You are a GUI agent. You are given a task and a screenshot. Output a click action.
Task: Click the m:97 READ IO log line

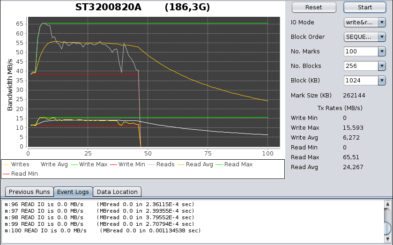pos(99,211)
